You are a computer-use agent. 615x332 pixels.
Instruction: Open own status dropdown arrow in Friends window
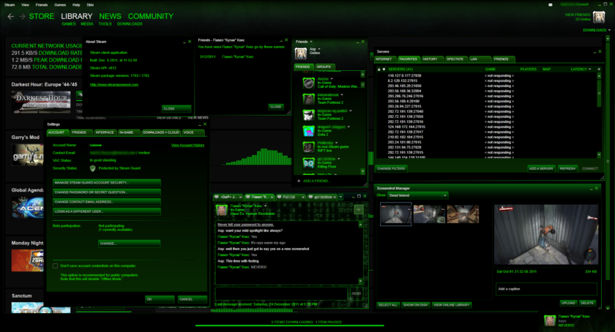point(319,50)
